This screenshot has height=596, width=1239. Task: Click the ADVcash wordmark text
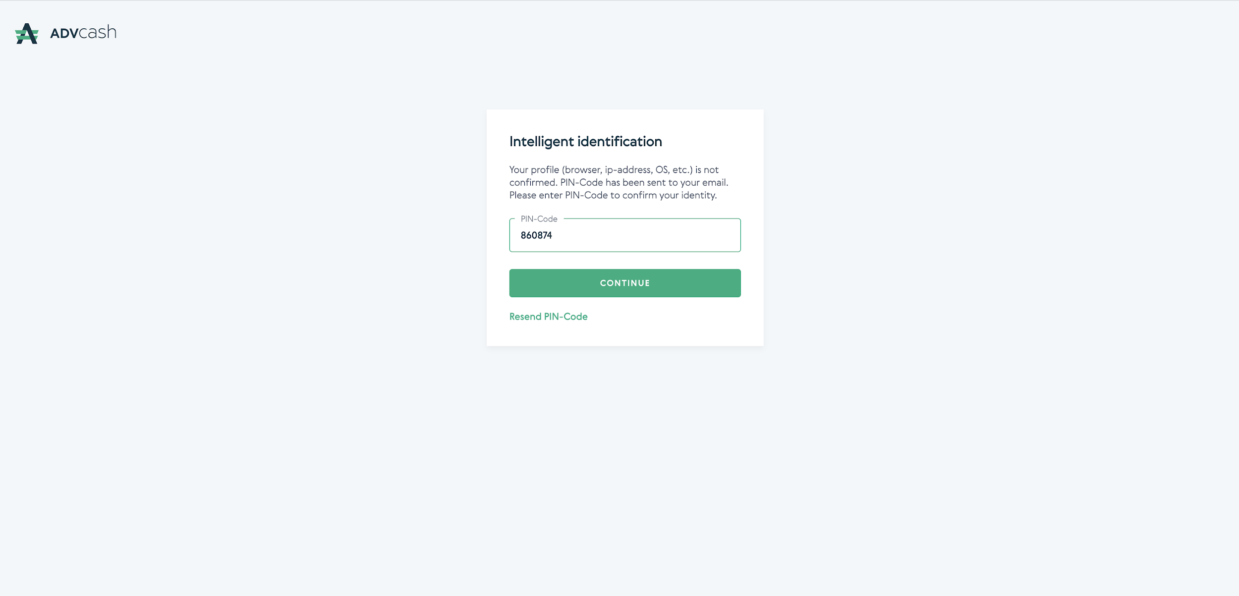[x=83, y=33]
